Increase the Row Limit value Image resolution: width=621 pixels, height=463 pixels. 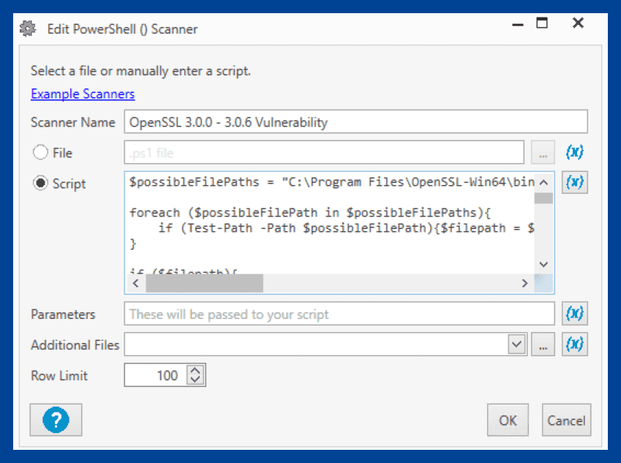coord(195,371)
